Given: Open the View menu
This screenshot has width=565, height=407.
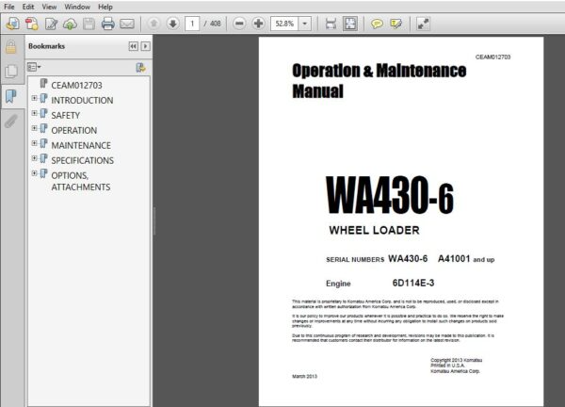Looking at the screenshot, I should tap(49, 7).
